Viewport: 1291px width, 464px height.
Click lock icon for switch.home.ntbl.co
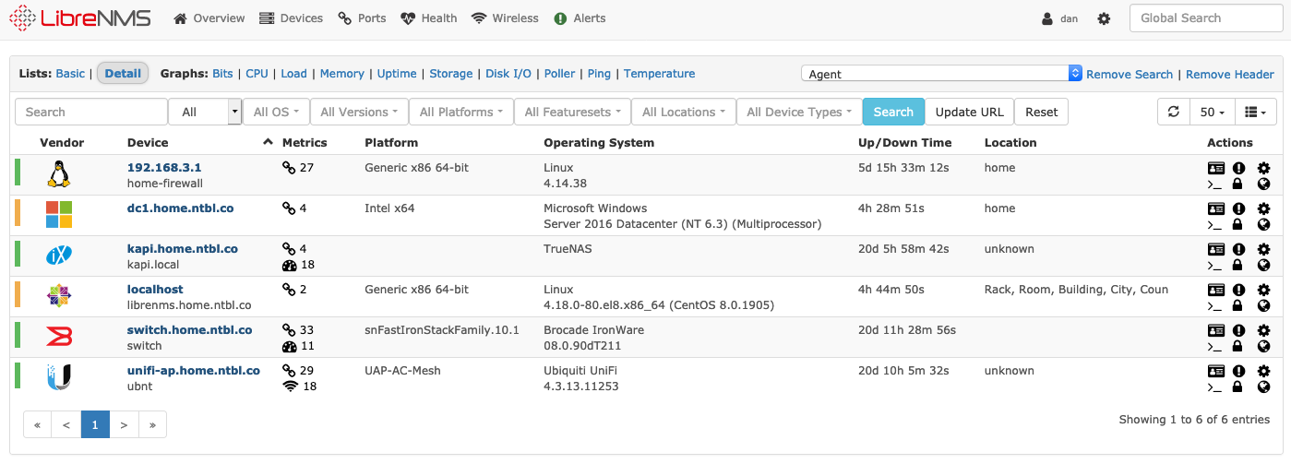(x=1239, y=346)
